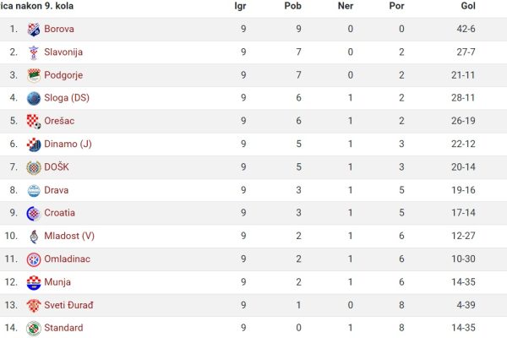
Task: Click the Drava club crest icon
Action: point(34,190)
